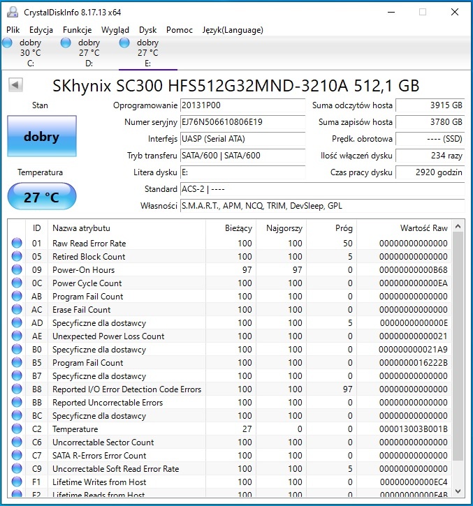
Task: Click status orb in the B0 row
Action: coord(17,349)
